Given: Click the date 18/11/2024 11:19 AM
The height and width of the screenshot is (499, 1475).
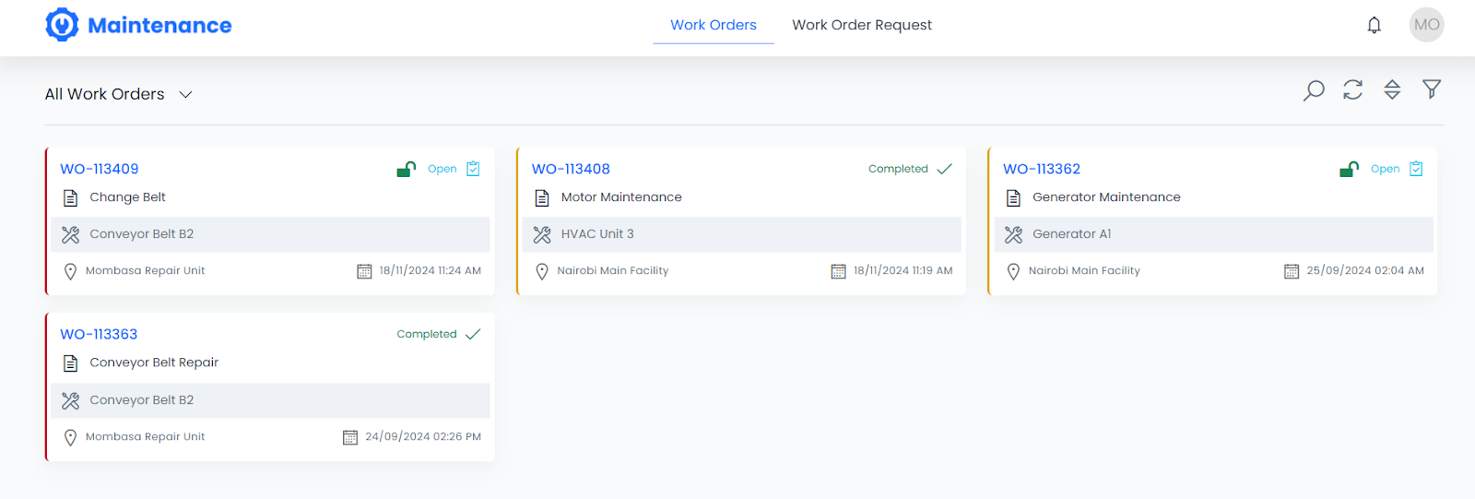Looking at the screenshot, I should pos(903,271).
